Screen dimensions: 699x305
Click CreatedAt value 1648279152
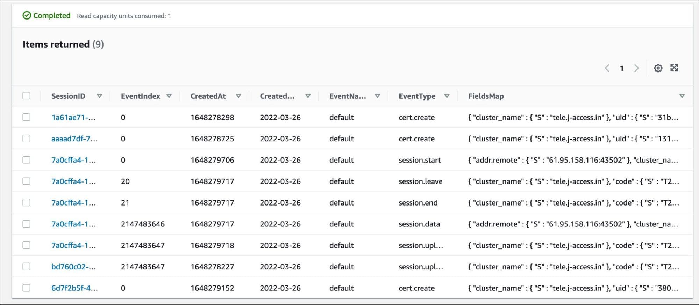coord(212,288)
